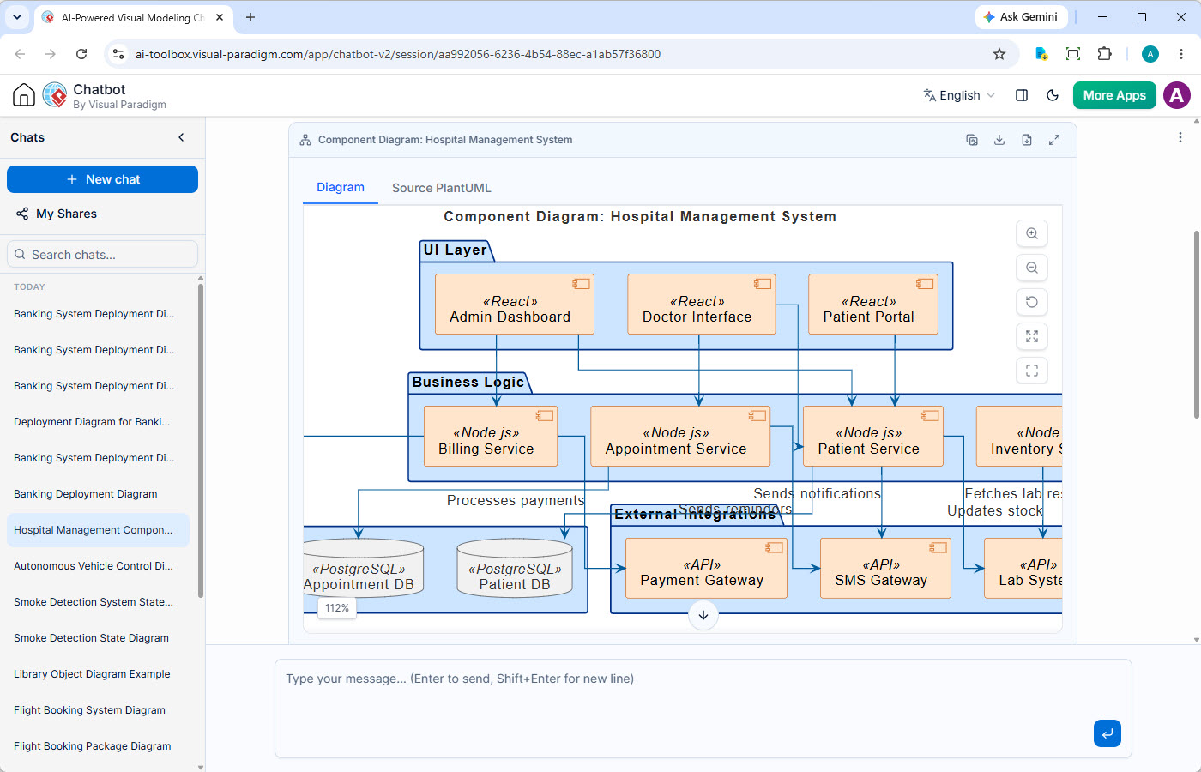
Task: Fit the diagram to view
Action: [x=1032, y=336]
